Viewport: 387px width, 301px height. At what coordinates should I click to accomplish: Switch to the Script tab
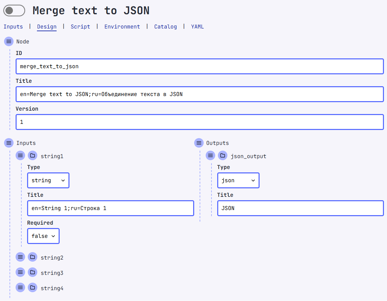point(80,26)
